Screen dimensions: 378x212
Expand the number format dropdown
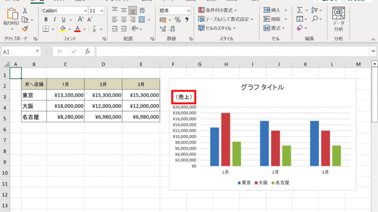pos(188,11)
